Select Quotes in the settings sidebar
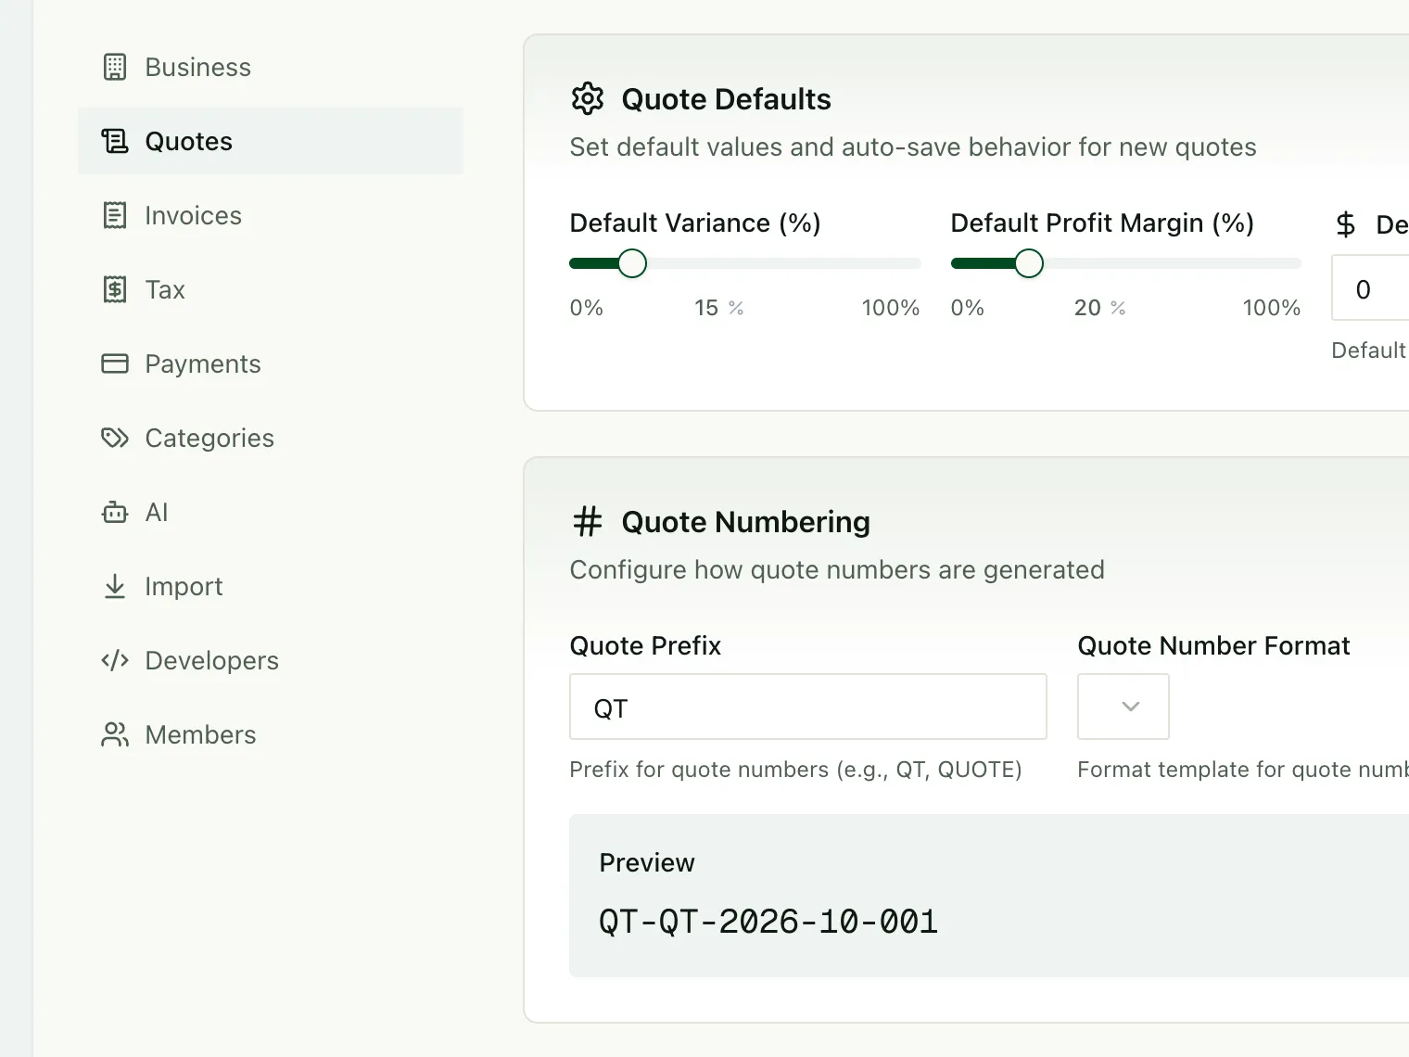This screenshot has height=1057, width=1409. click(271, 141)
